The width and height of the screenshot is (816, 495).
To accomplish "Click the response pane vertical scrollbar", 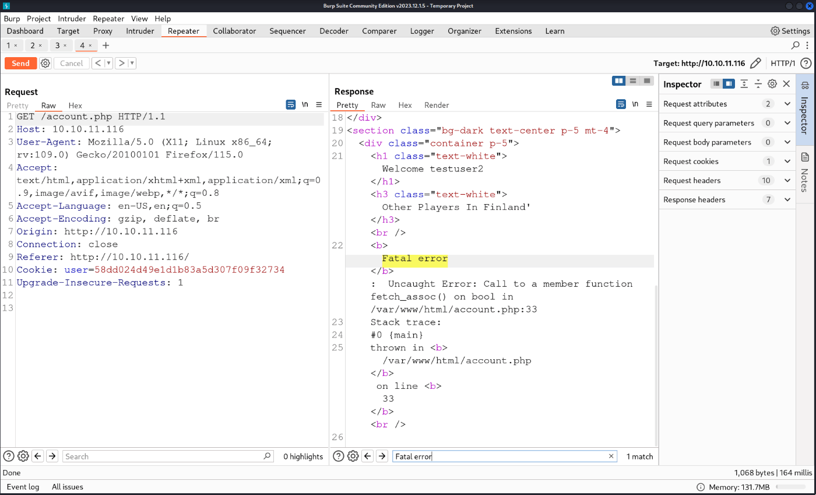I will tap(656, 366).
